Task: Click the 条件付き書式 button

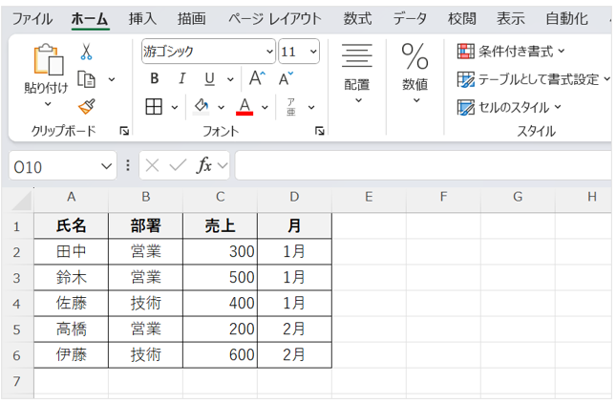Action: [511, 51]
